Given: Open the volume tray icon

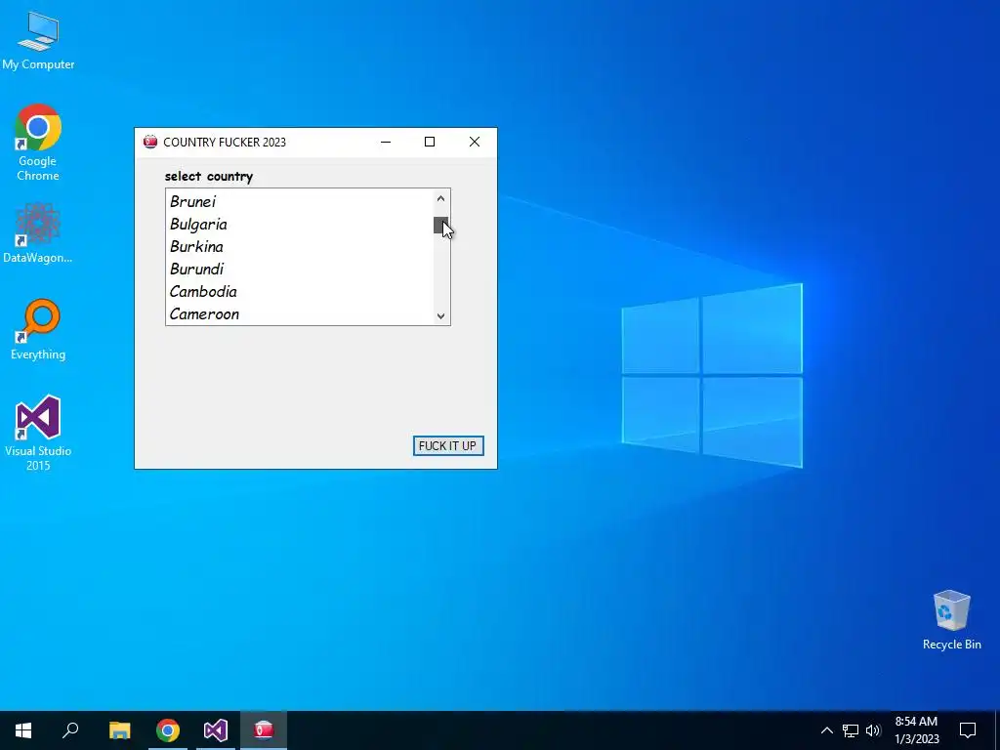Looking at the screenshot, I should coord(873,730).
